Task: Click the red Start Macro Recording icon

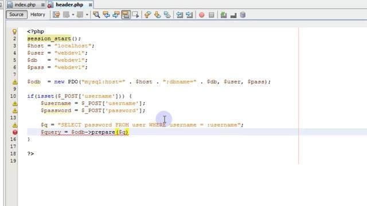Action: pos(201,15)
